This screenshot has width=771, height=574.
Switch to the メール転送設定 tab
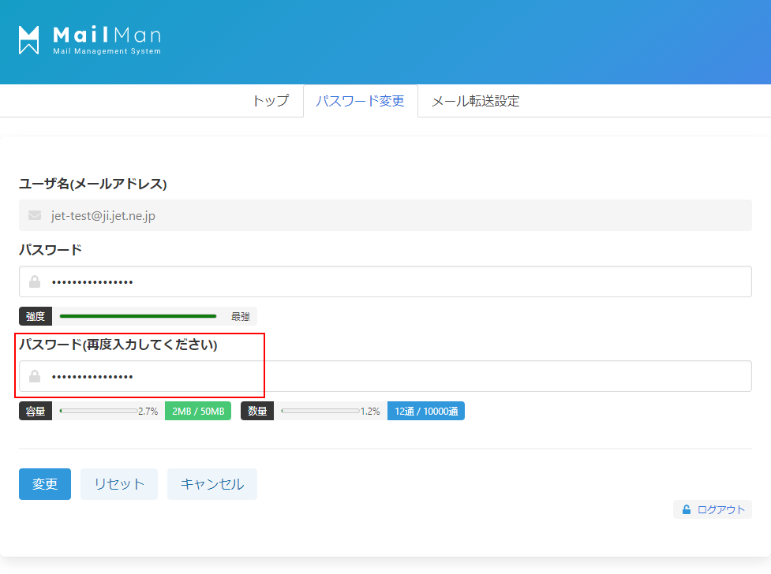(x=475, y=101)
